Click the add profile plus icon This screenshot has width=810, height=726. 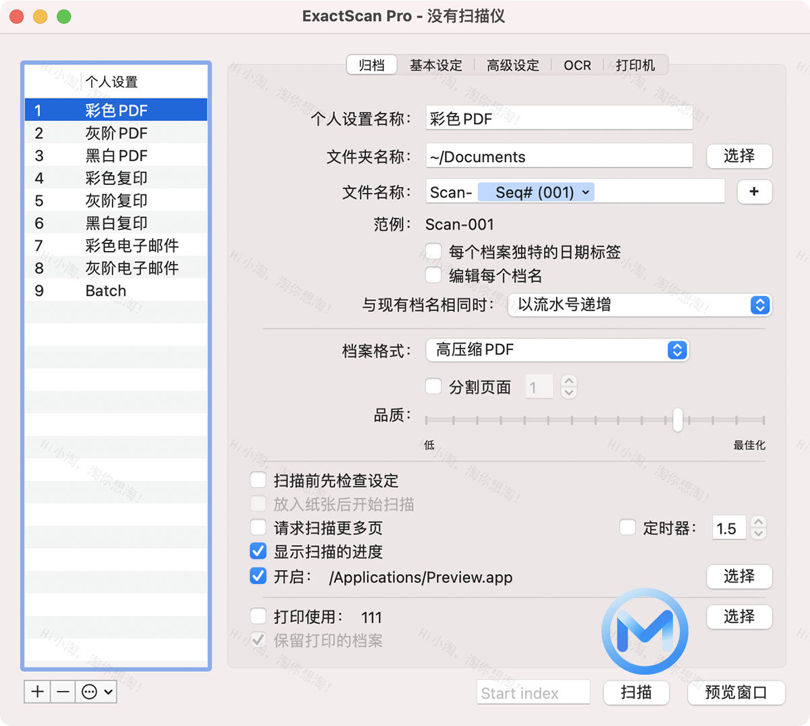tap(37, 692)
